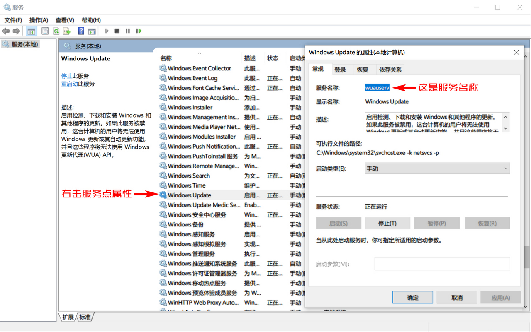
Task: Open the 启动类型 dropdown showing 手动
Action: coord(437,168)
